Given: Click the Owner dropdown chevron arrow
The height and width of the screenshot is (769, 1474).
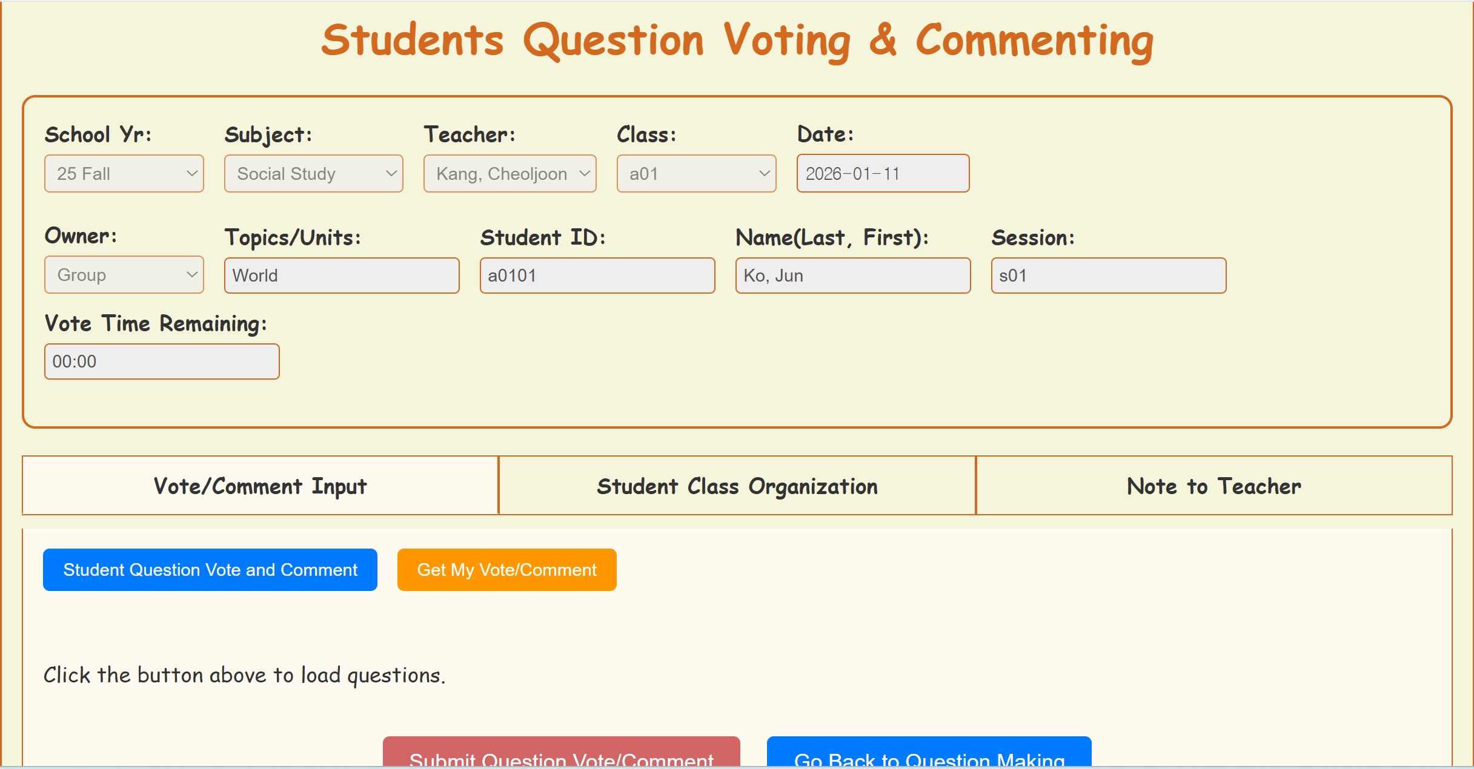Looking at the screenshot, I should point(192,275).
